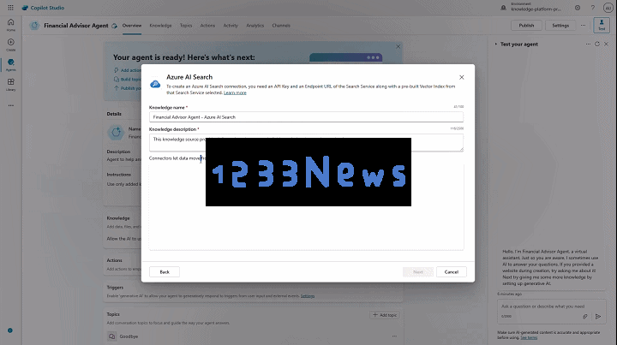Open Create in the left sidebar
This screenshot has width=617, height=345.
[10, 45]
